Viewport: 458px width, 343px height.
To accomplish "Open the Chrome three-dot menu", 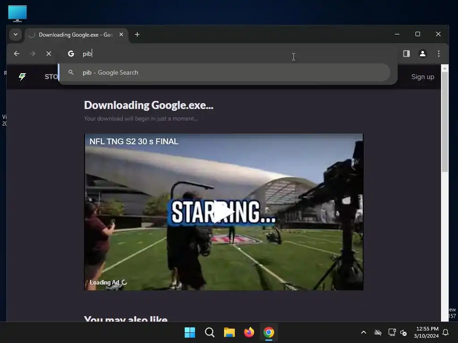I will [438, 54].
